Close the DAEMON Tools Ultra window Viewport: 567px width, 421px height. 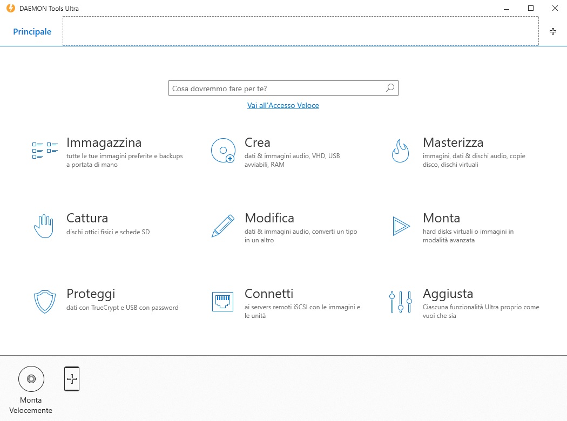pos(555,8)
